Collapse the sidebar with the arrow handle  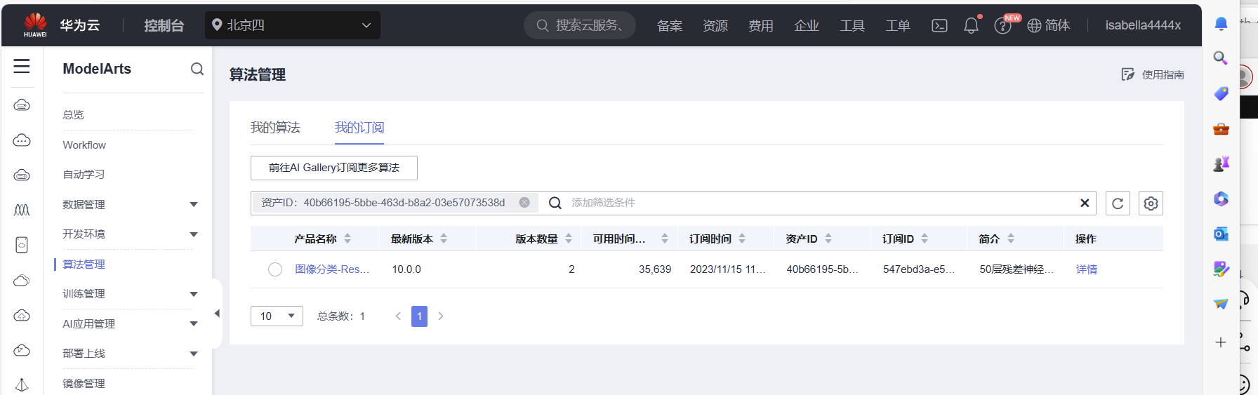[217, 313]
